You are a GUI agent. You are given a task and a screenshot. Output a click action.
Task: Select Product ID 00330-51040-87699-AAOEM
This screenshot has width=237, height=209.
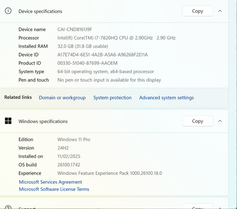click(87, 63)
